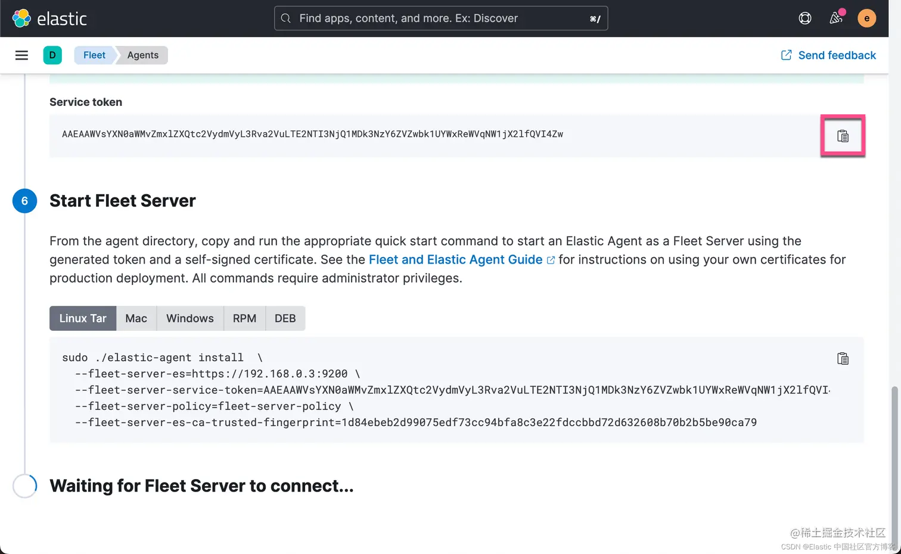
Task: Click the --fleet-server-policy line
Action: tap(215, 406)
